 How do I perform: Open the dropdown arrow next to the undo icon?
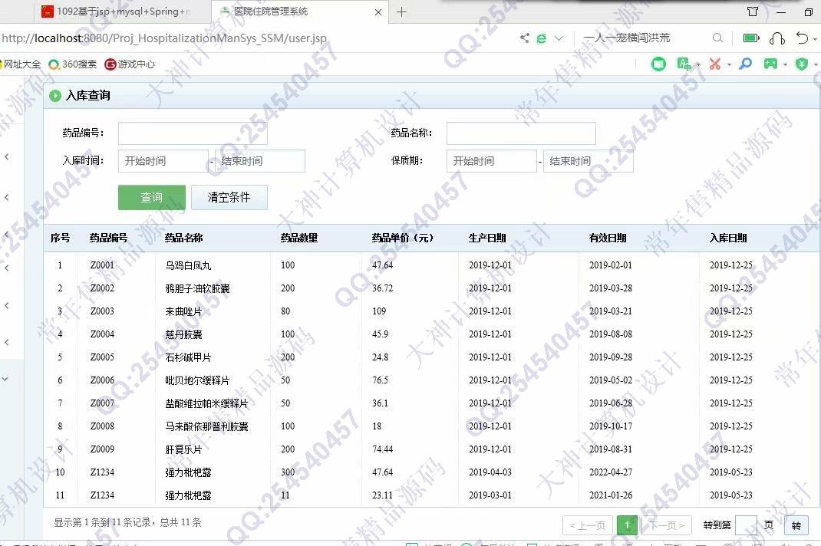click(817, 38)
